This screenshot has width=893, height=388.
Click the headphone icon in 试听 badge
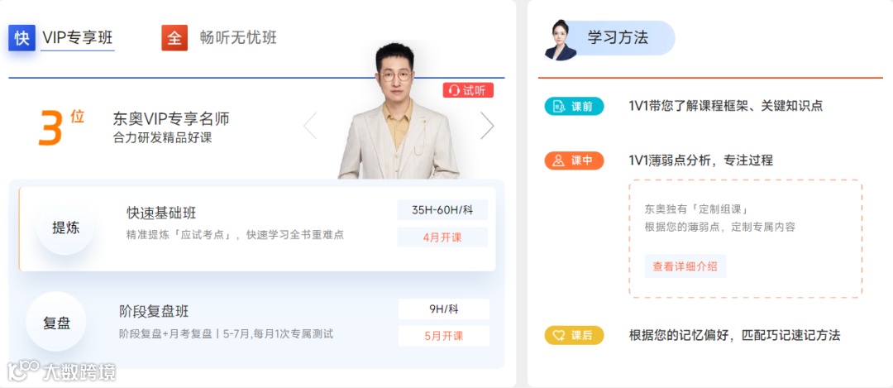(454, 90)
